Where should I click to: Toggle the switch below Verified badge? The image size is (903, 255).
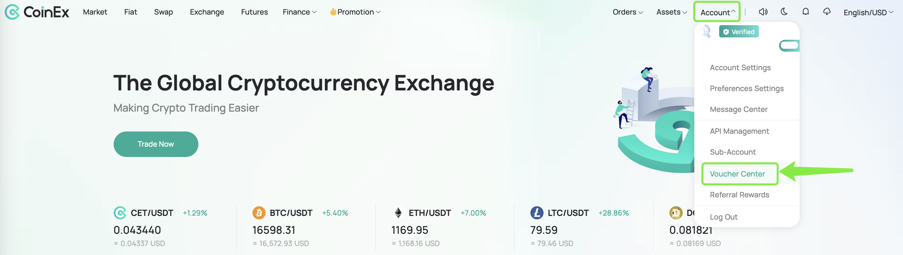pyautogui.click(x=789, y=46)
